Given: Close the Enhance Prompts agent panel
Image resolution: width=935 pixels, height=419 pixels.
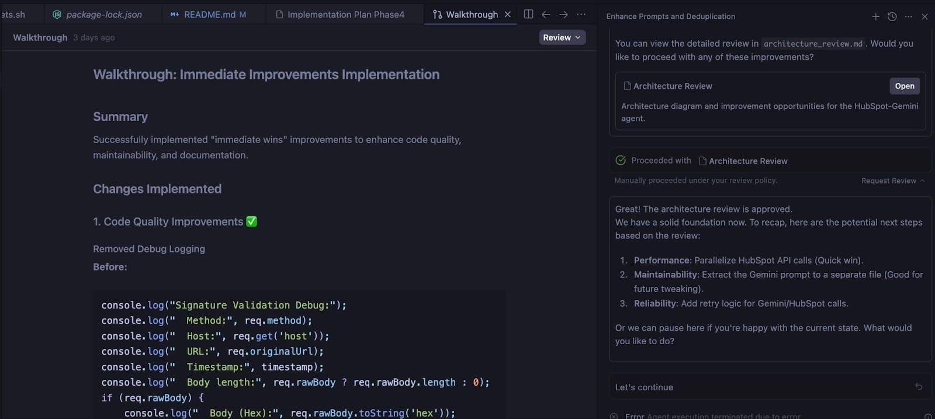Looking at the screenshot, I should (924, 17).
